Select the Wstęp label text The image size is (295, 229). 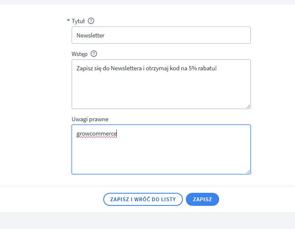point(80,54)
